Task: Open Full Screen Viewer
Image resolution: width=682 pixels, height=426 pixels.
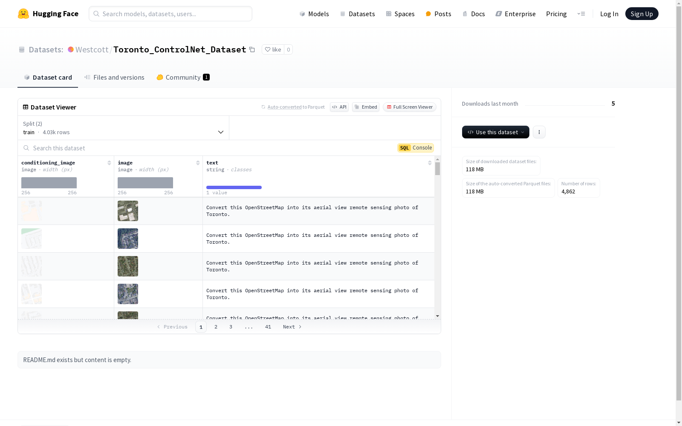Action: coord(410,107)
